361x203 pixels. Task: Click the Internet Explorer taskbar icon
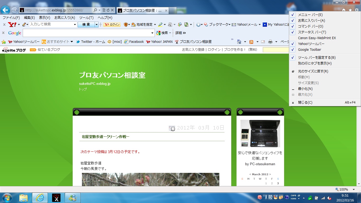(x=40, y=198)
